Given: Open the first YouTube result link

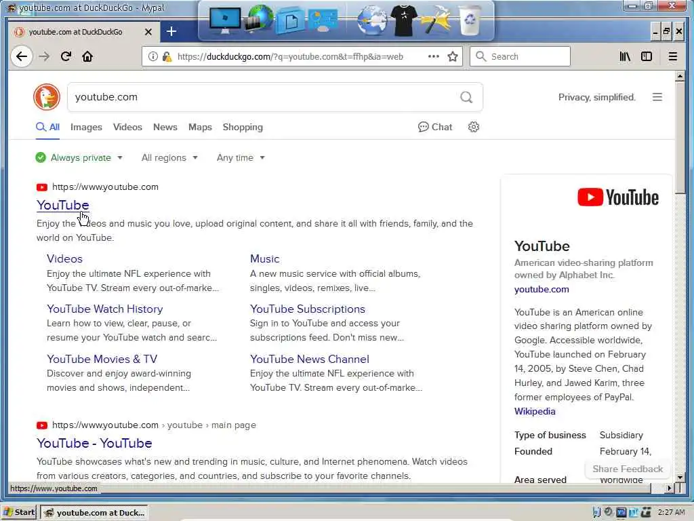Looking at the screenshot, I should [63, 205].
